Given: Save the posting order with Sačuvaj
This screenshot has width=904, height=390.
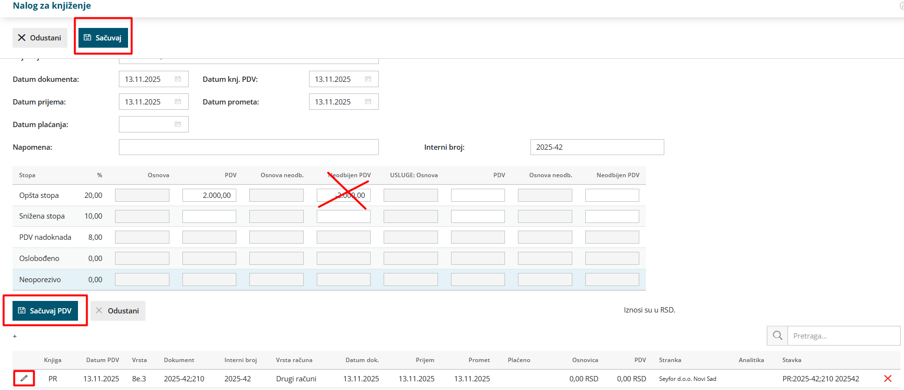Looking at the screenshot, I should coord(103,38).
